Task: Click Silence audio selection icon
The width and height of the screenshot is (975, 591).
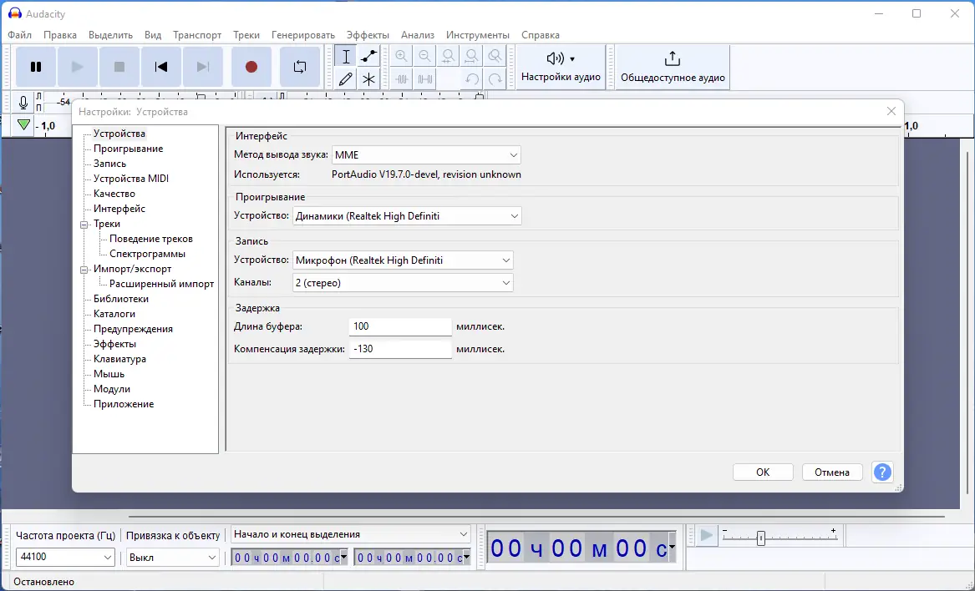Action: (424, 79)
